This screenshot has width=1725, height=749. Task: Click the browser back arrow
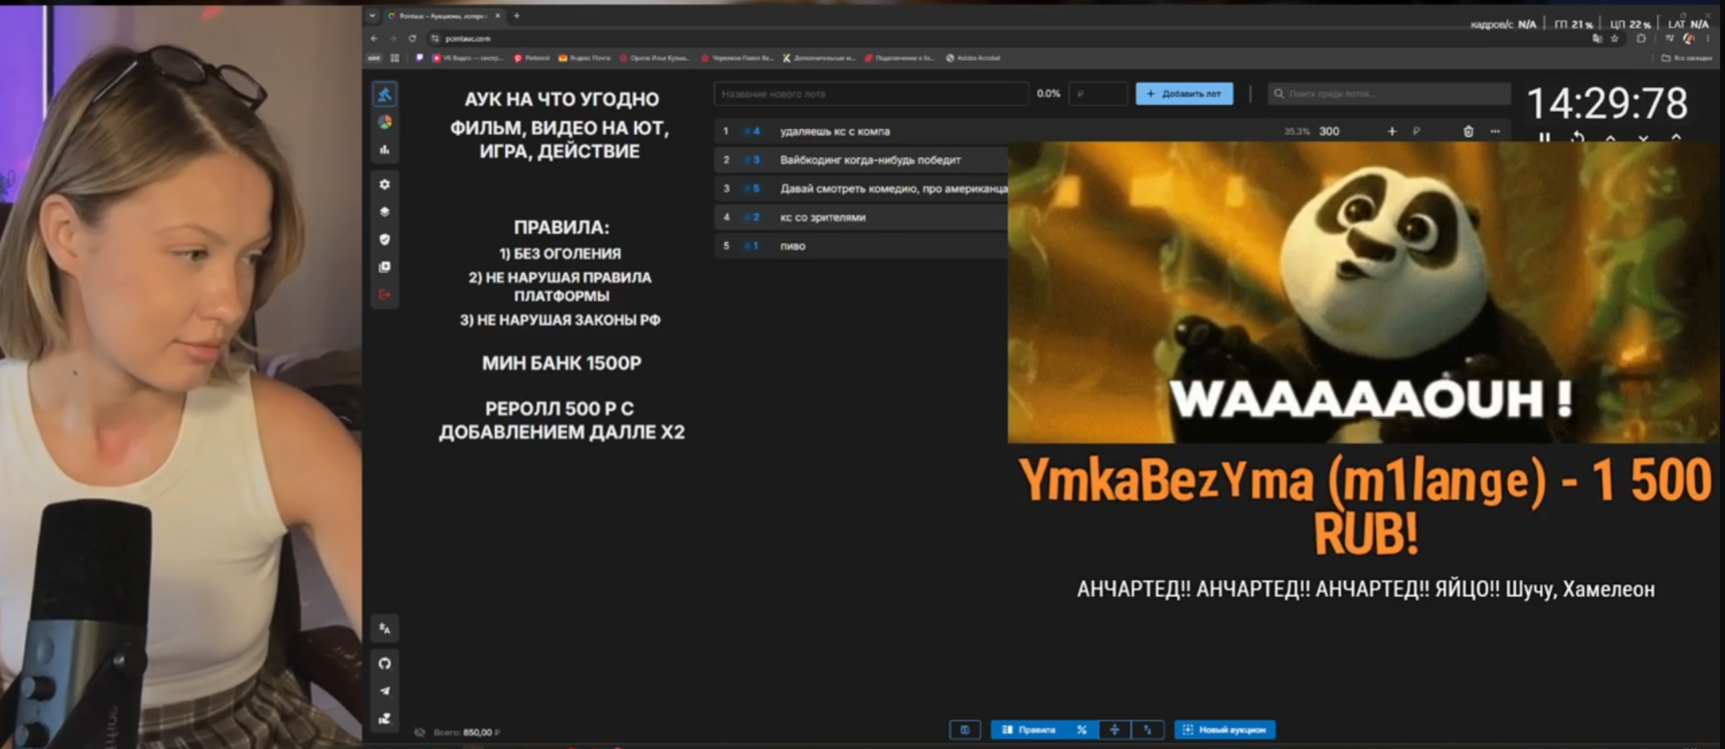tap(374, 38)
